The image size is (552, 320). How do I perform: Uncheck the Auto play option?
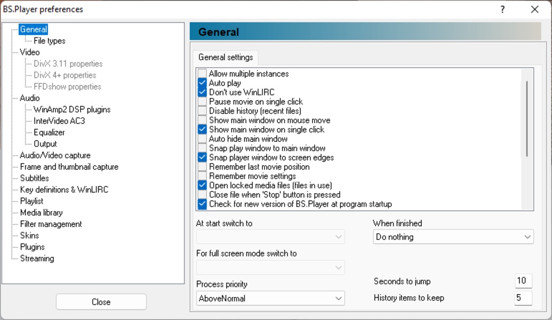[202, 83]
